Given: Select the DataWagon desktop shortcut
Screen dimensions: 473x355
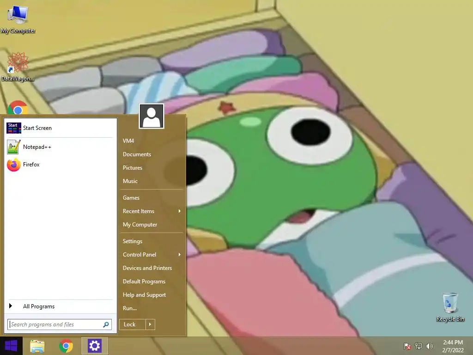Looking at the screenshot, I should point(18,67).
